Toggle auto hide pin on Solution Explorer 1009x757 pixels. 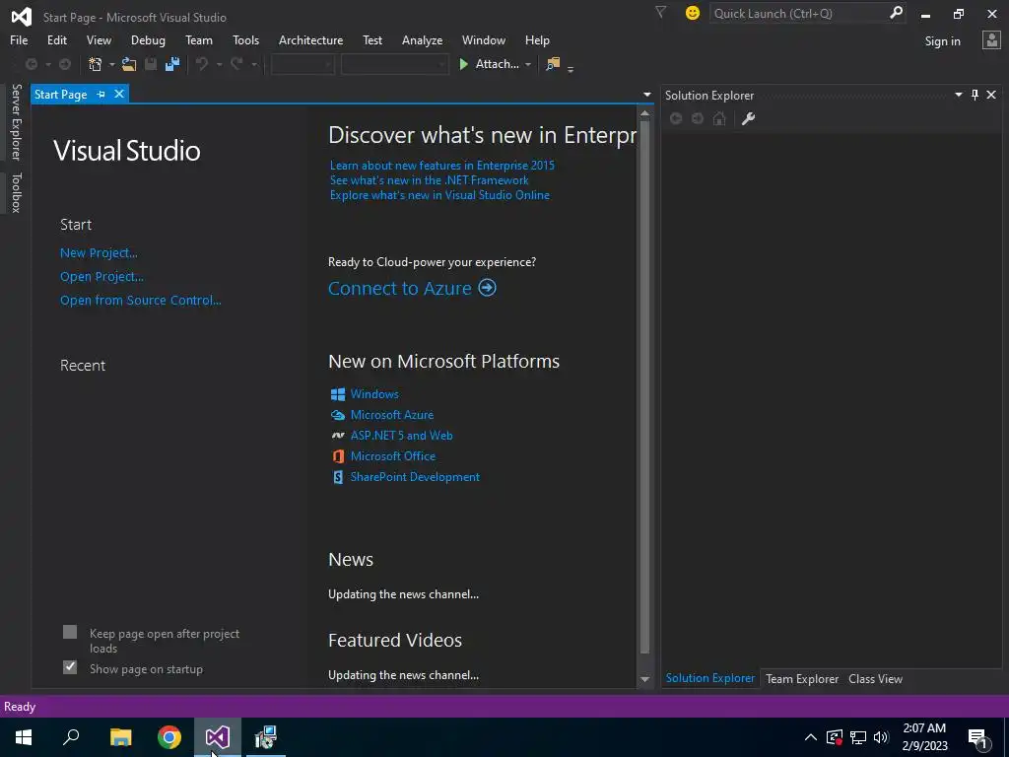click(975, 95)
